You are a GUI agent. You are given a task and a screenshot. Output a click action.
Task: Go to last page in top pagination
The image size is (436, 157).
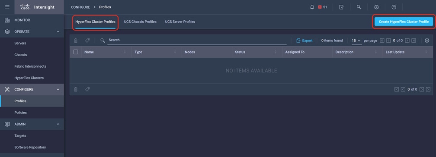414,41
